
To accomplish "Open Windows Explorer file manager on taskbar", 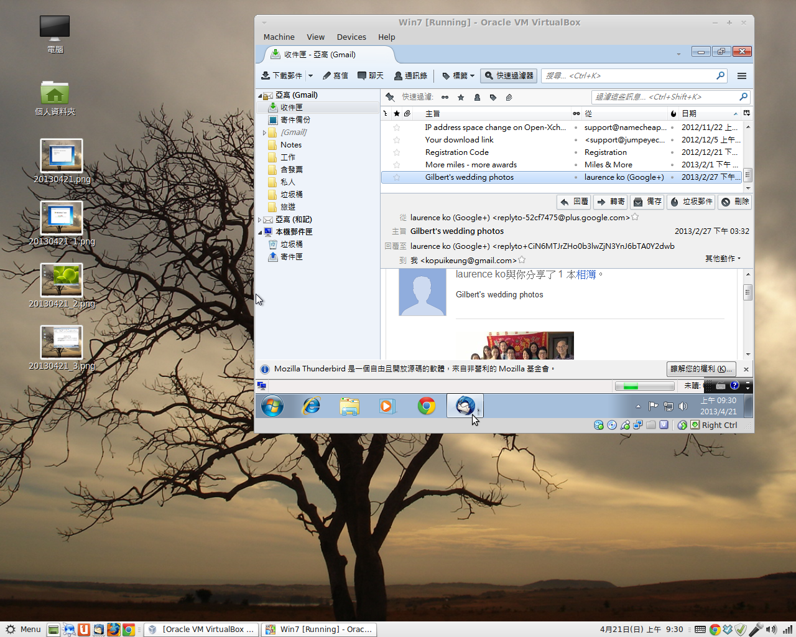I will tap(349, 406).
